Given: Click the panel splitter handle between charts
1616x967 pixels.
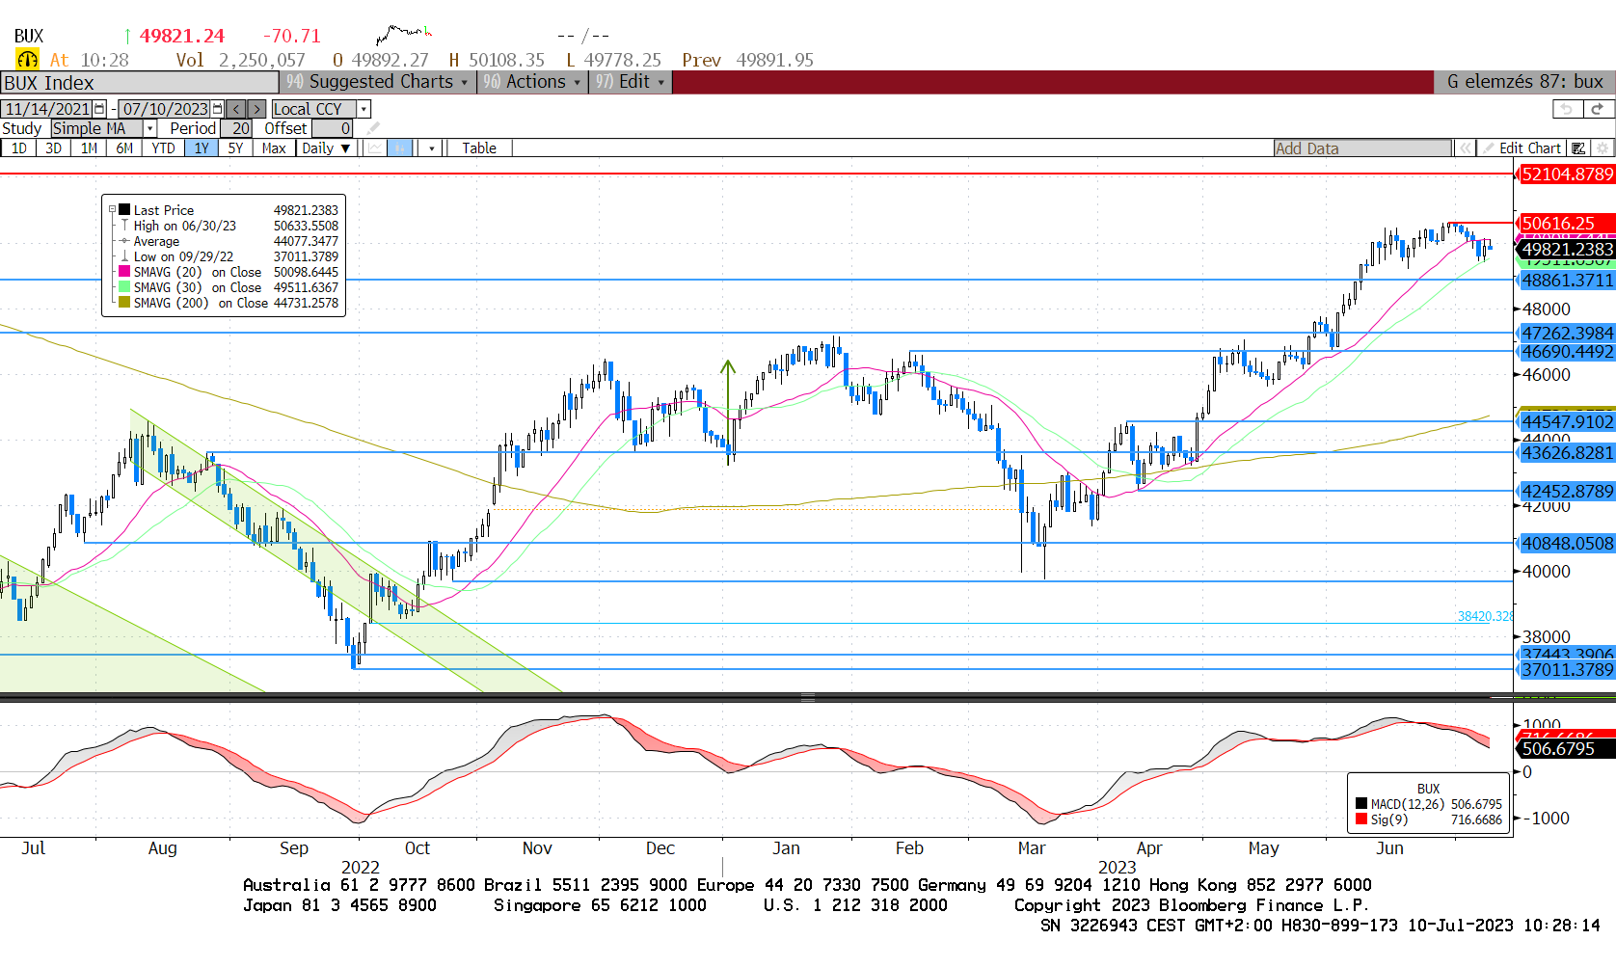Looking at the screenshot, I should coord(808,696).
